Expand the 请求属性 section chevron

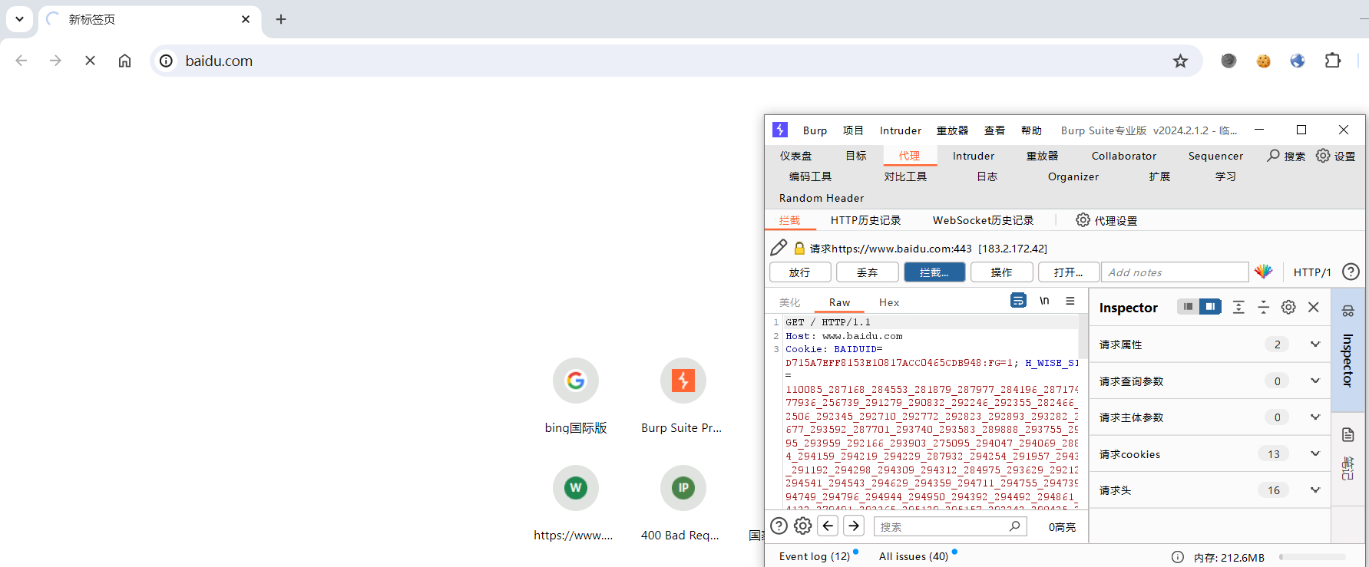[x=1315, y=344]
